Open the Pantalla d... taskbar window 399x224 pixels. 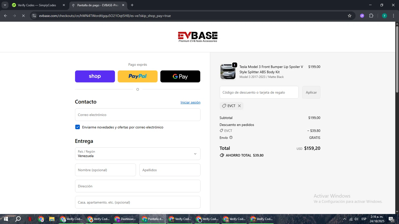coord(152,219)
